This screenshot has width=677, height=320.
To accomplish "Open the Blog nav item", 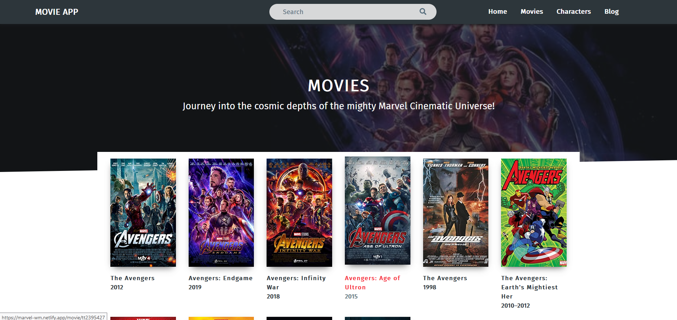I will pos(611,12).
